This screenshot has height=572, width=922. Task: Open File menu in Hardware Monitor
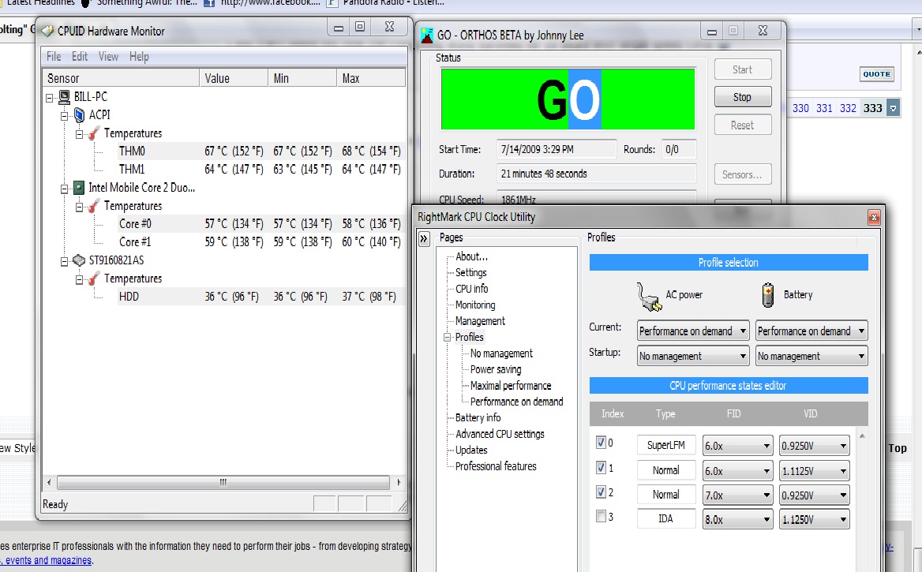coord(54,57)
